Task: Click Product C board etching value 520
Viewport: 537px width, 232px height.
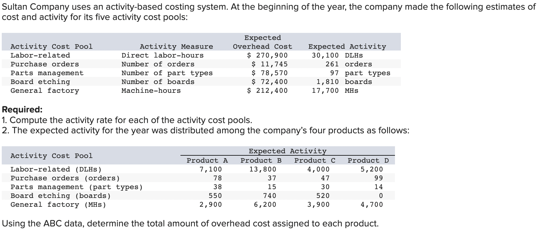Action: (323, 196)
